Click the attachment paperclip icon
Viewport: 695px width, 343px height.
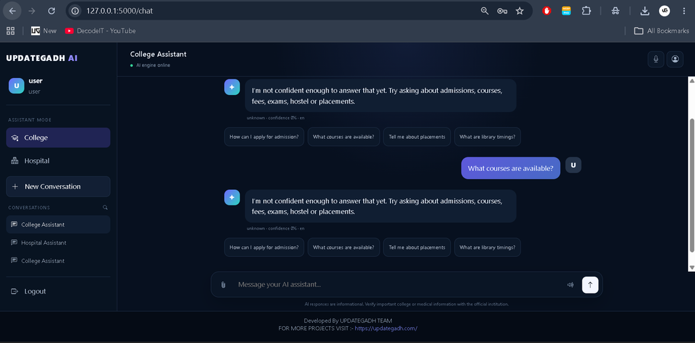point(223,285)
